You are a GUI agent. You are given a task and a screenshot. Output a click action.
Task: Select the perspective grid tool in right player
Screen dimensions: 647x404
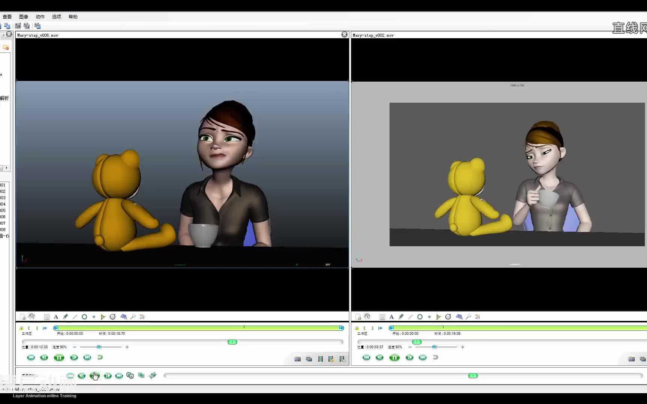459,317
